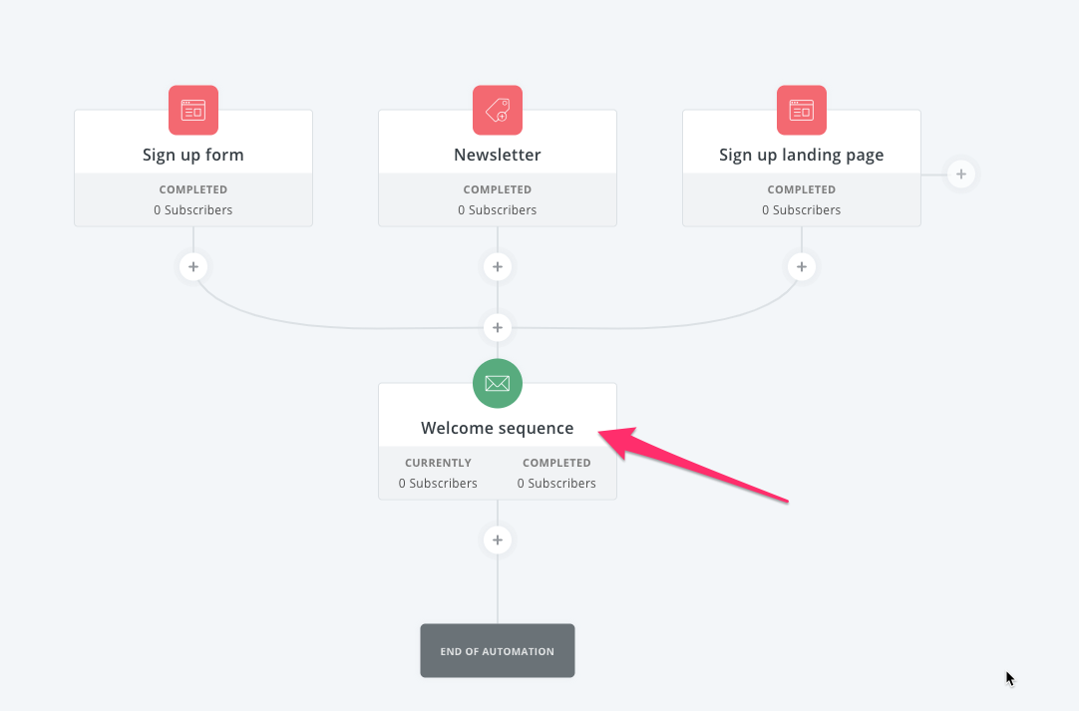Add a step below Sign up landing page
The height and width of the screenshot is (711, 1079).
point(802,266)
